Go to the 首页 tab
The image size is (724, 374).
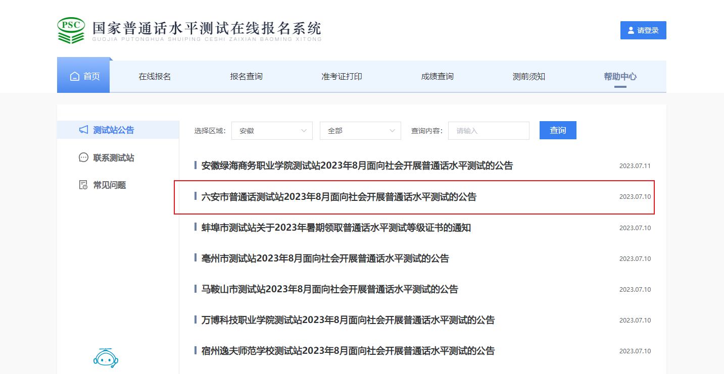tap(83, 76)
